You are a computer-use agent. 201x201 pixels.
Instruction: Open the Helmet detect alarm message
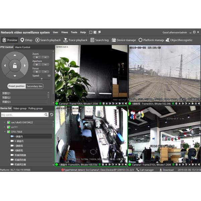click(99, 170)
